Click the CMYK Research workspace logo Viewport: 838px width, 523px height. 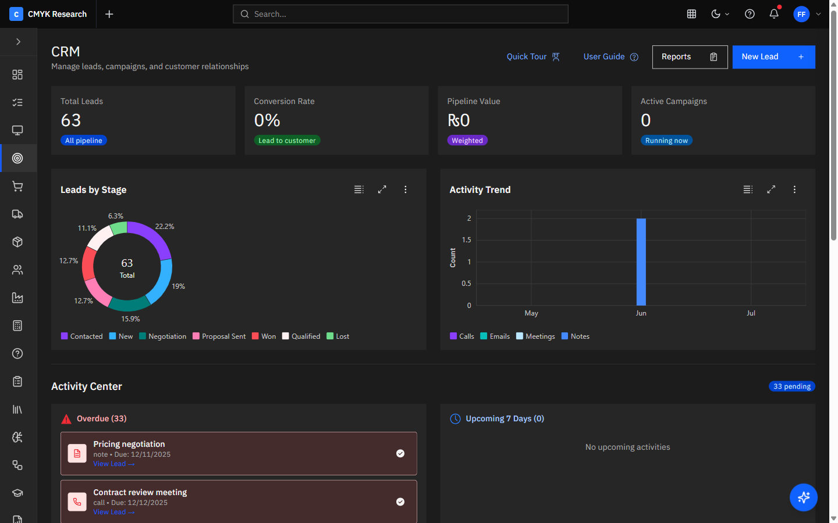click(16, 14)
